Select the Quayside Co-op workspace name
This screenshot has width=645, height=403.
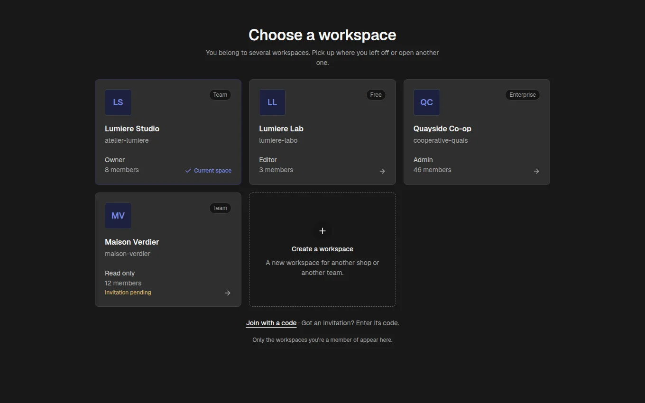pos(442,128)
